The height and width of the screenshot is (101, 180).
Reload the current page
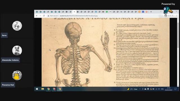pos(44,16)
